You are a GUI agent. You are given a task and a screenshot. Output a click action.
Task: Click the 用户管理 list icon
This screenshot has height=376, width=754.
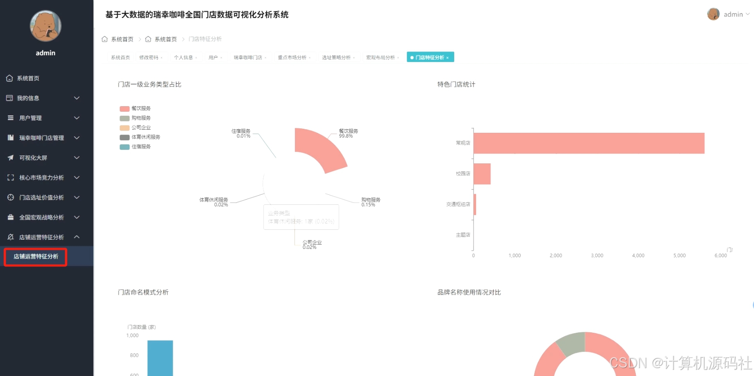coord(11,118)
